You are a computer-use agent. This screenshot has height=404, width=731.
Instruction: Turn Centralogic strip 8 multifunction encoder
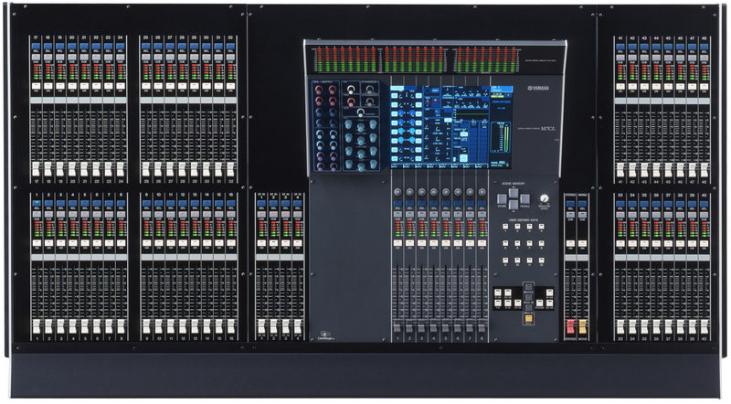click(x=482, y=192)
